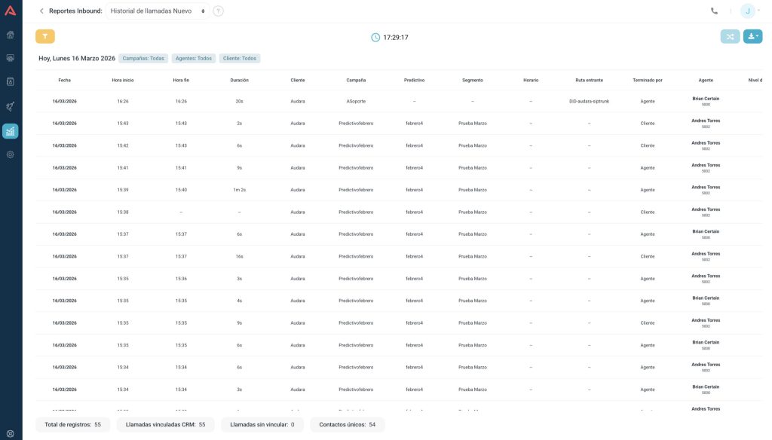Open the yellow filter button
The height and width of the screenshot is (440, 772).
(x=44, y=36)
